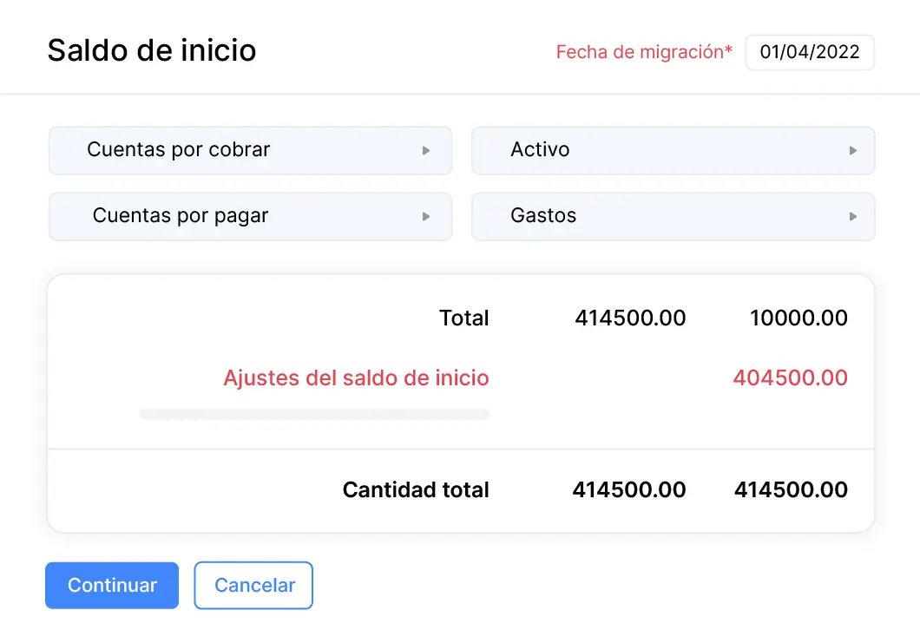The image size is (920, 643).
Task: Open the Cuentas por pagar section
Action: [x=250, y=216]
